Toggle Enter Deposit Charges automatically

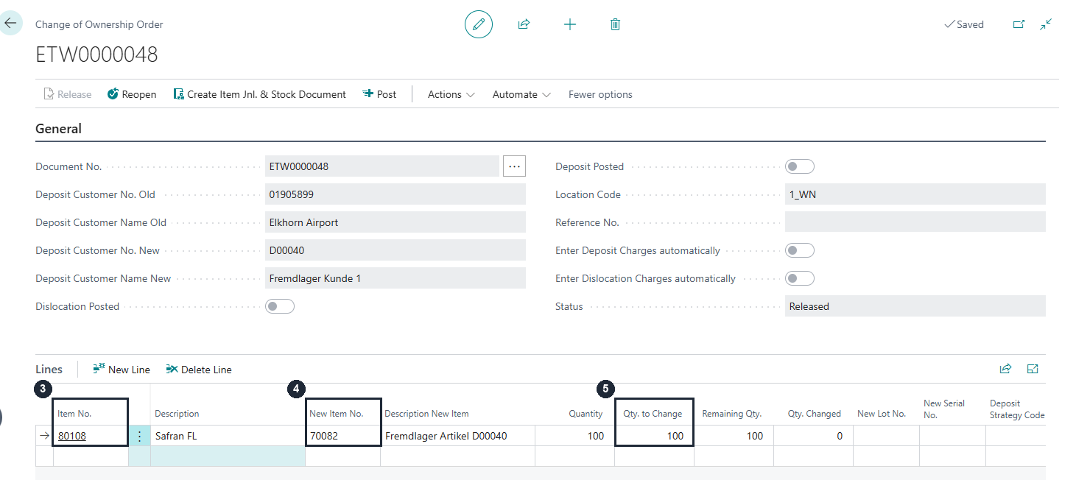pos(800,250)
